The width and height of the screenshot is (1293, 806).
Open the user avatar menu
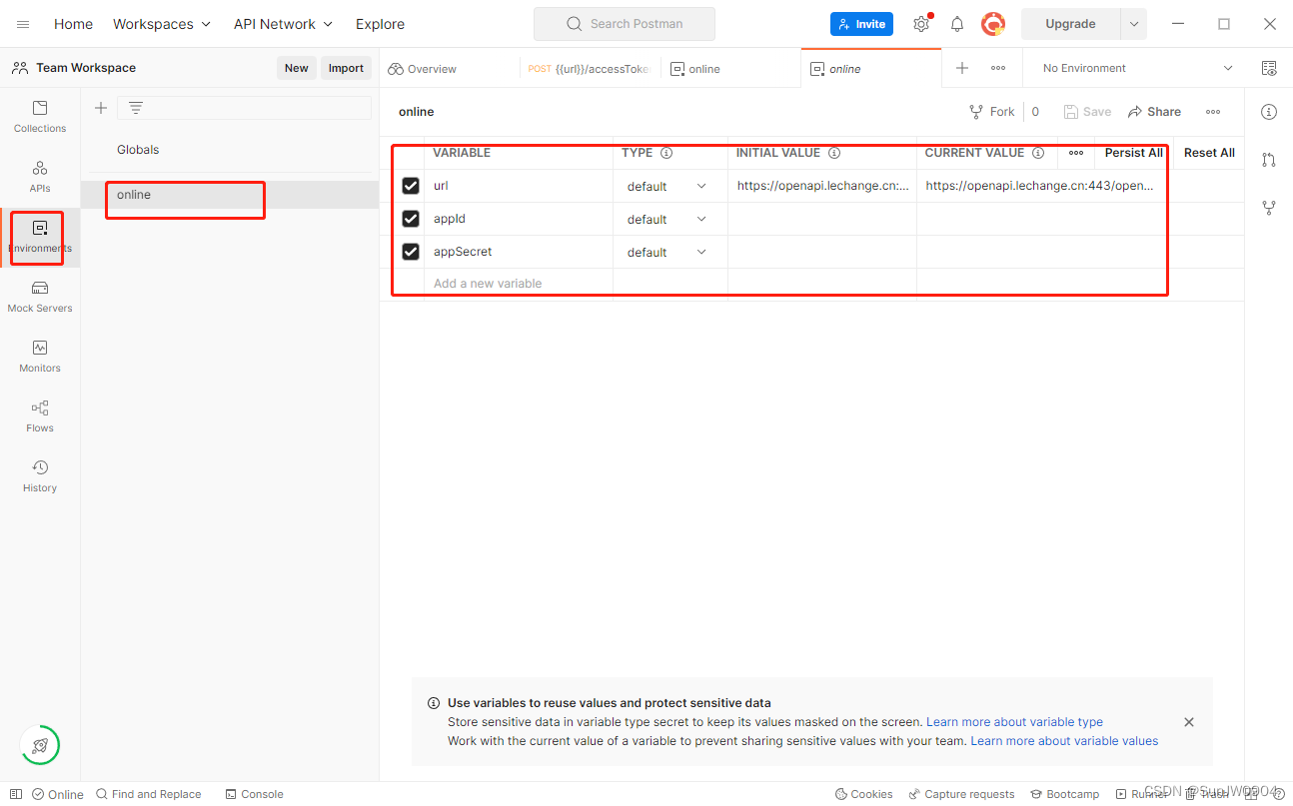click(x=992, y=24)
